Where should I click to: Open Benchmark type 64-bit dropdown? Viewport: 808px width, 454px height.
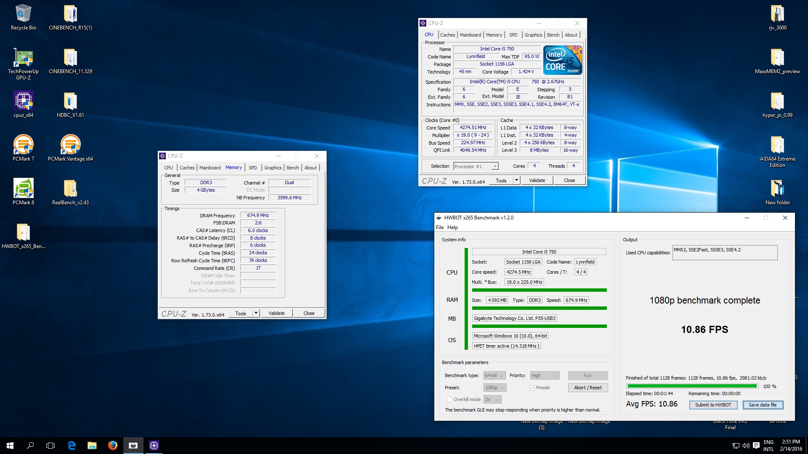(494, 375)
